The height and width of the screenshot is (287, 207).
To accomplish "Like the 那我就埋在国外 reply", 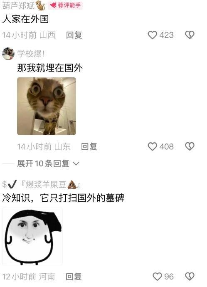I will (x=152, y=146).
